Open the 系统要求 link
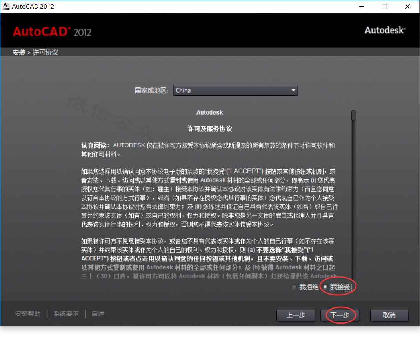 tap(66, 314)
